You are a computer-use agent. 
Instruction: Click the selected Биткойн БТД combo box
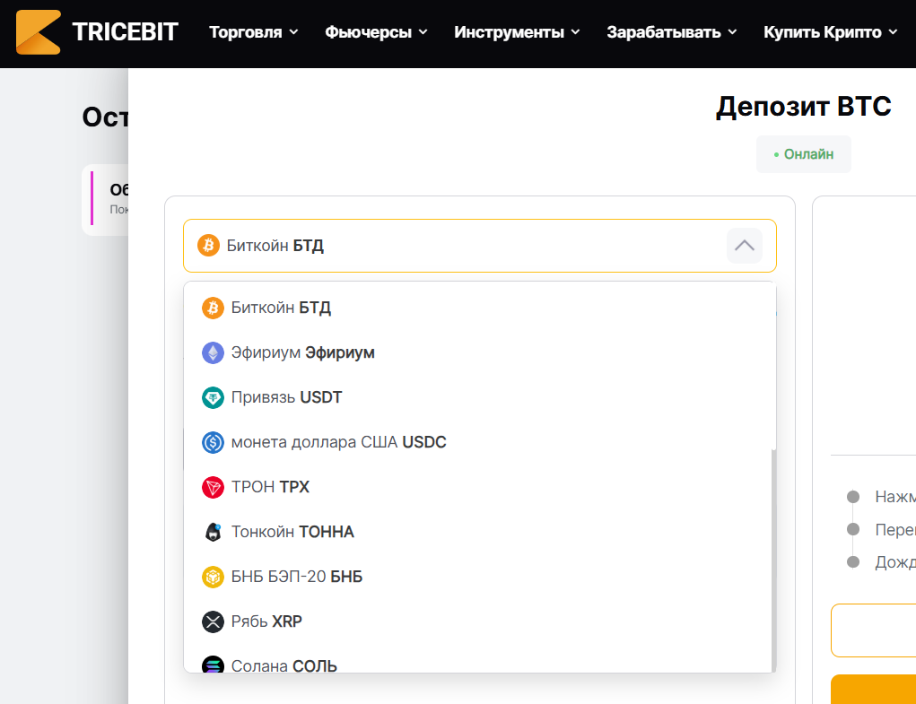click(480, 246)
